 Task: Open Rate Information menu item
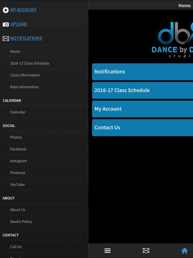44,87
